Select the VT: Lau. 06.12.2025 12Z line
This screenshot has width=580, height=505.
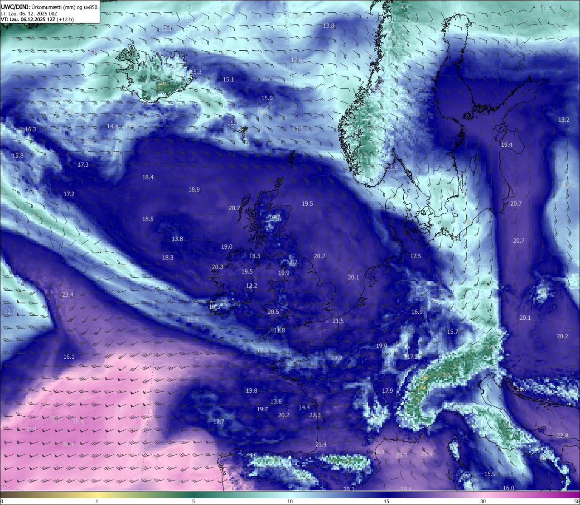[x=37, y=19]
